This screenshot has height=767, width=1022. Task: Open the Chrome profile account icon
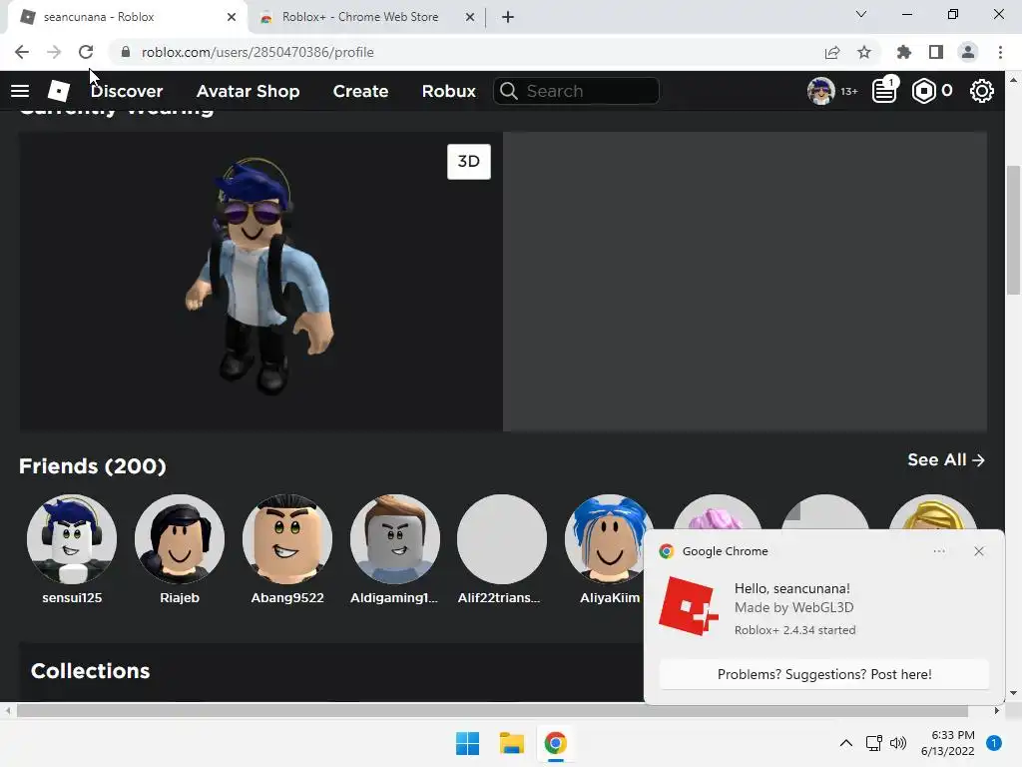point(968,52)
